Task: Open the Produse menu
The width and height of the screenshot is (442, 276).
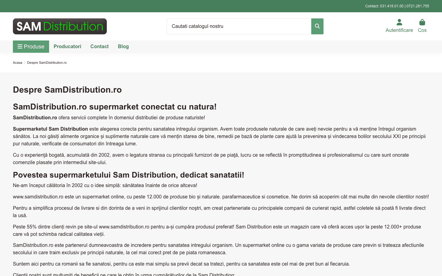Action: coord(31,47)
